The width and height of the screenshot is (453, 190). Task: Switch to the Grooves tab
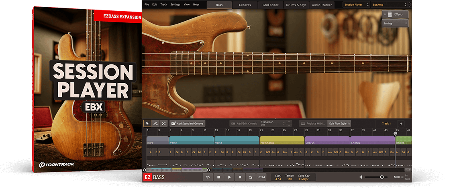[245, 5]
